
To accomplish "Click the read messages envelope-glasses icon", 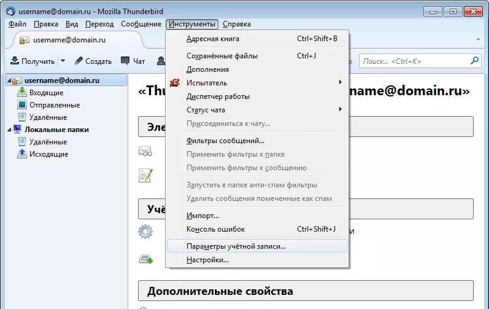I will point(145,151).
